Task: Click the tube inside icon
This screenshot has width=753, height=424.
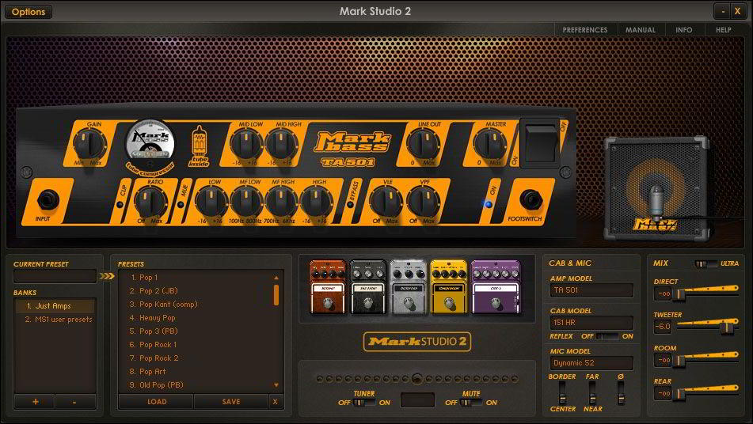Action: tap(199, 146)
